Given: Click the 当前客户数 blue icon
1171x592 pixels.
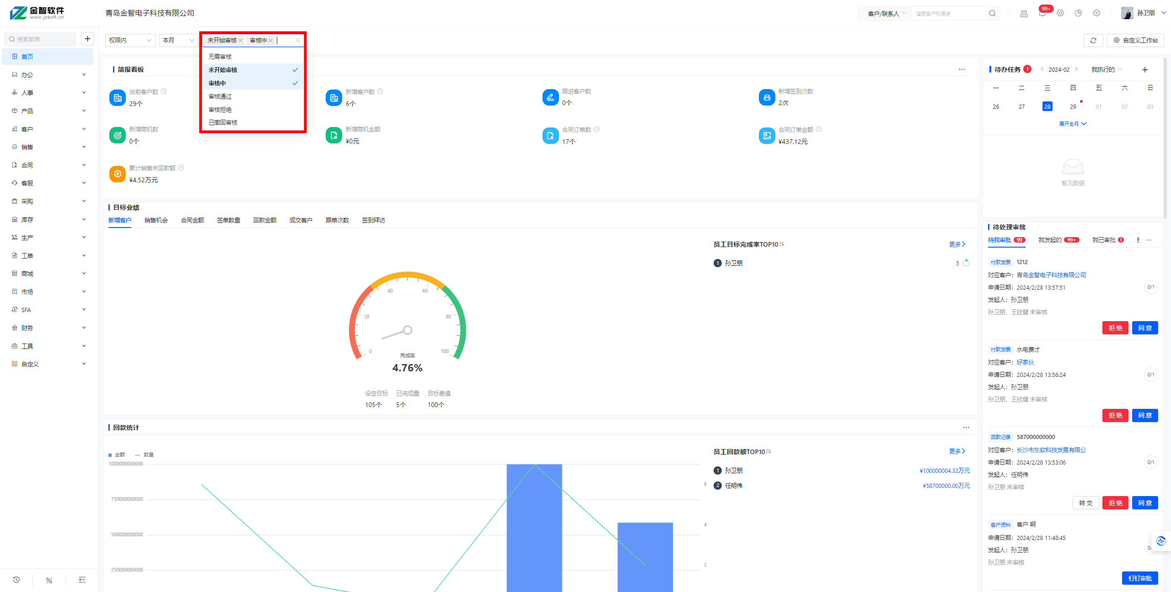Looking at the screenshot, I should (x=118, y=98).
